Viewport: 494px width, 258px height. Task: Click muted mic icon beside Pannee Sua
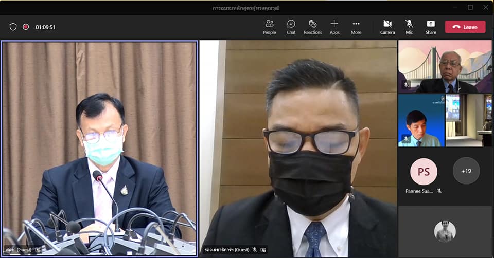[439, 191]
